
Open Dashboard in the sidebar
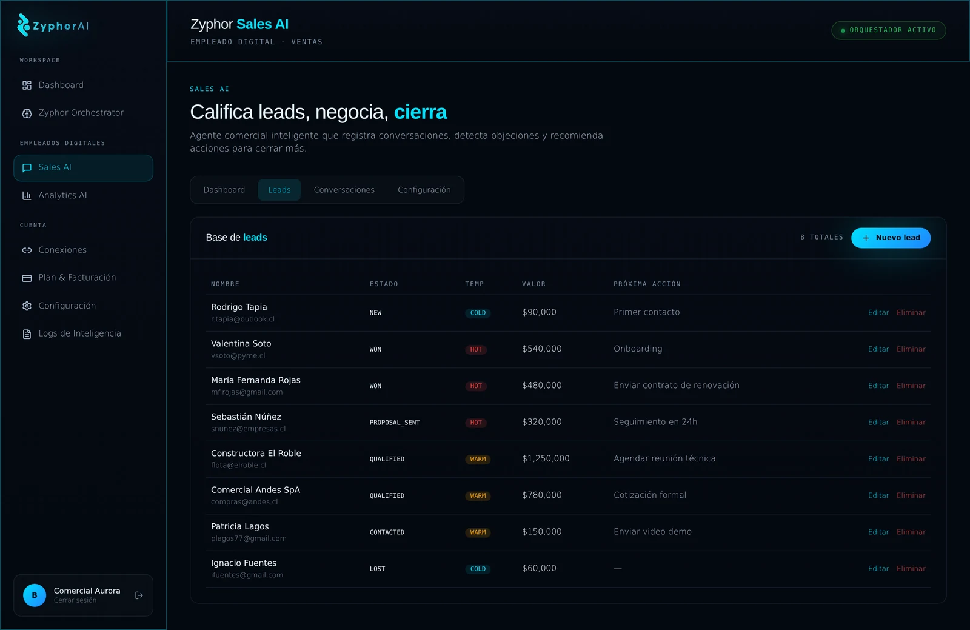click(83, 85)
